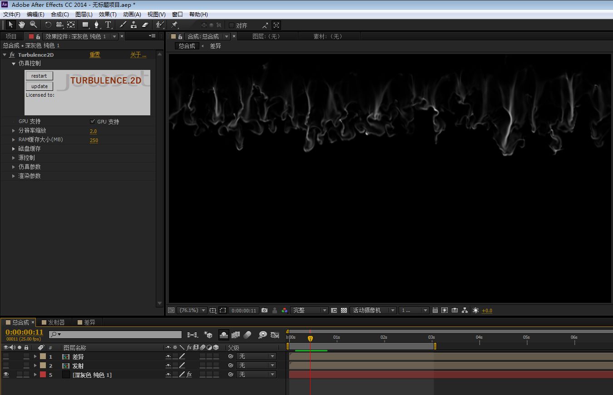Select the Unified Camera tool
The height and width of the screenshot is (395, 613).
[x=59, y=25]
